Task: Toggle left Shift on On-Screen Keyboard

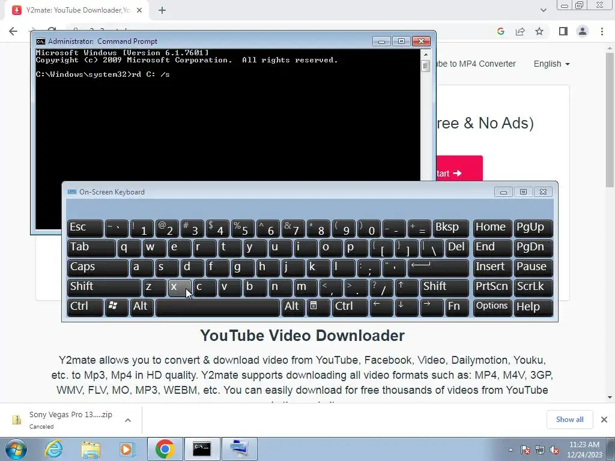Action: (x=103, y=288)
